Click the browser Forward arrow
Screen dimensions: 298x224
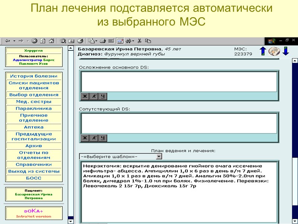pos(21,41)
